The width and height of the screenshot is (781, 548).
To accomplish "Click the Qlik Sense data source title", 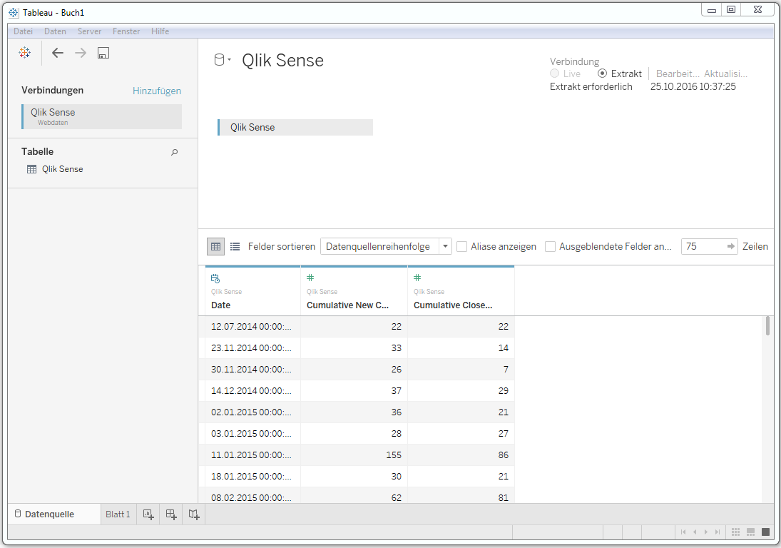I will click(282, 60).
